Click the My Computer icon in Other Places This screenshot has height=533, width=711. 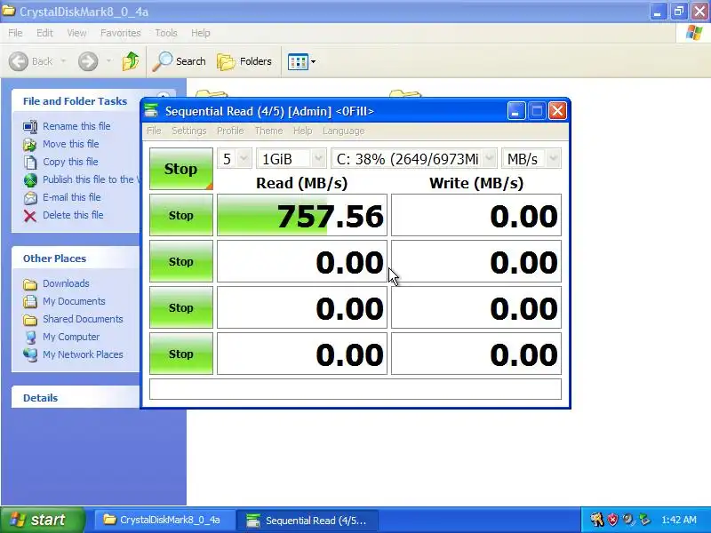[x=30, y=338]
